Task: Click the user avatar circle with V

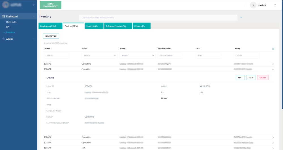Action: click(x=253, y=5)
